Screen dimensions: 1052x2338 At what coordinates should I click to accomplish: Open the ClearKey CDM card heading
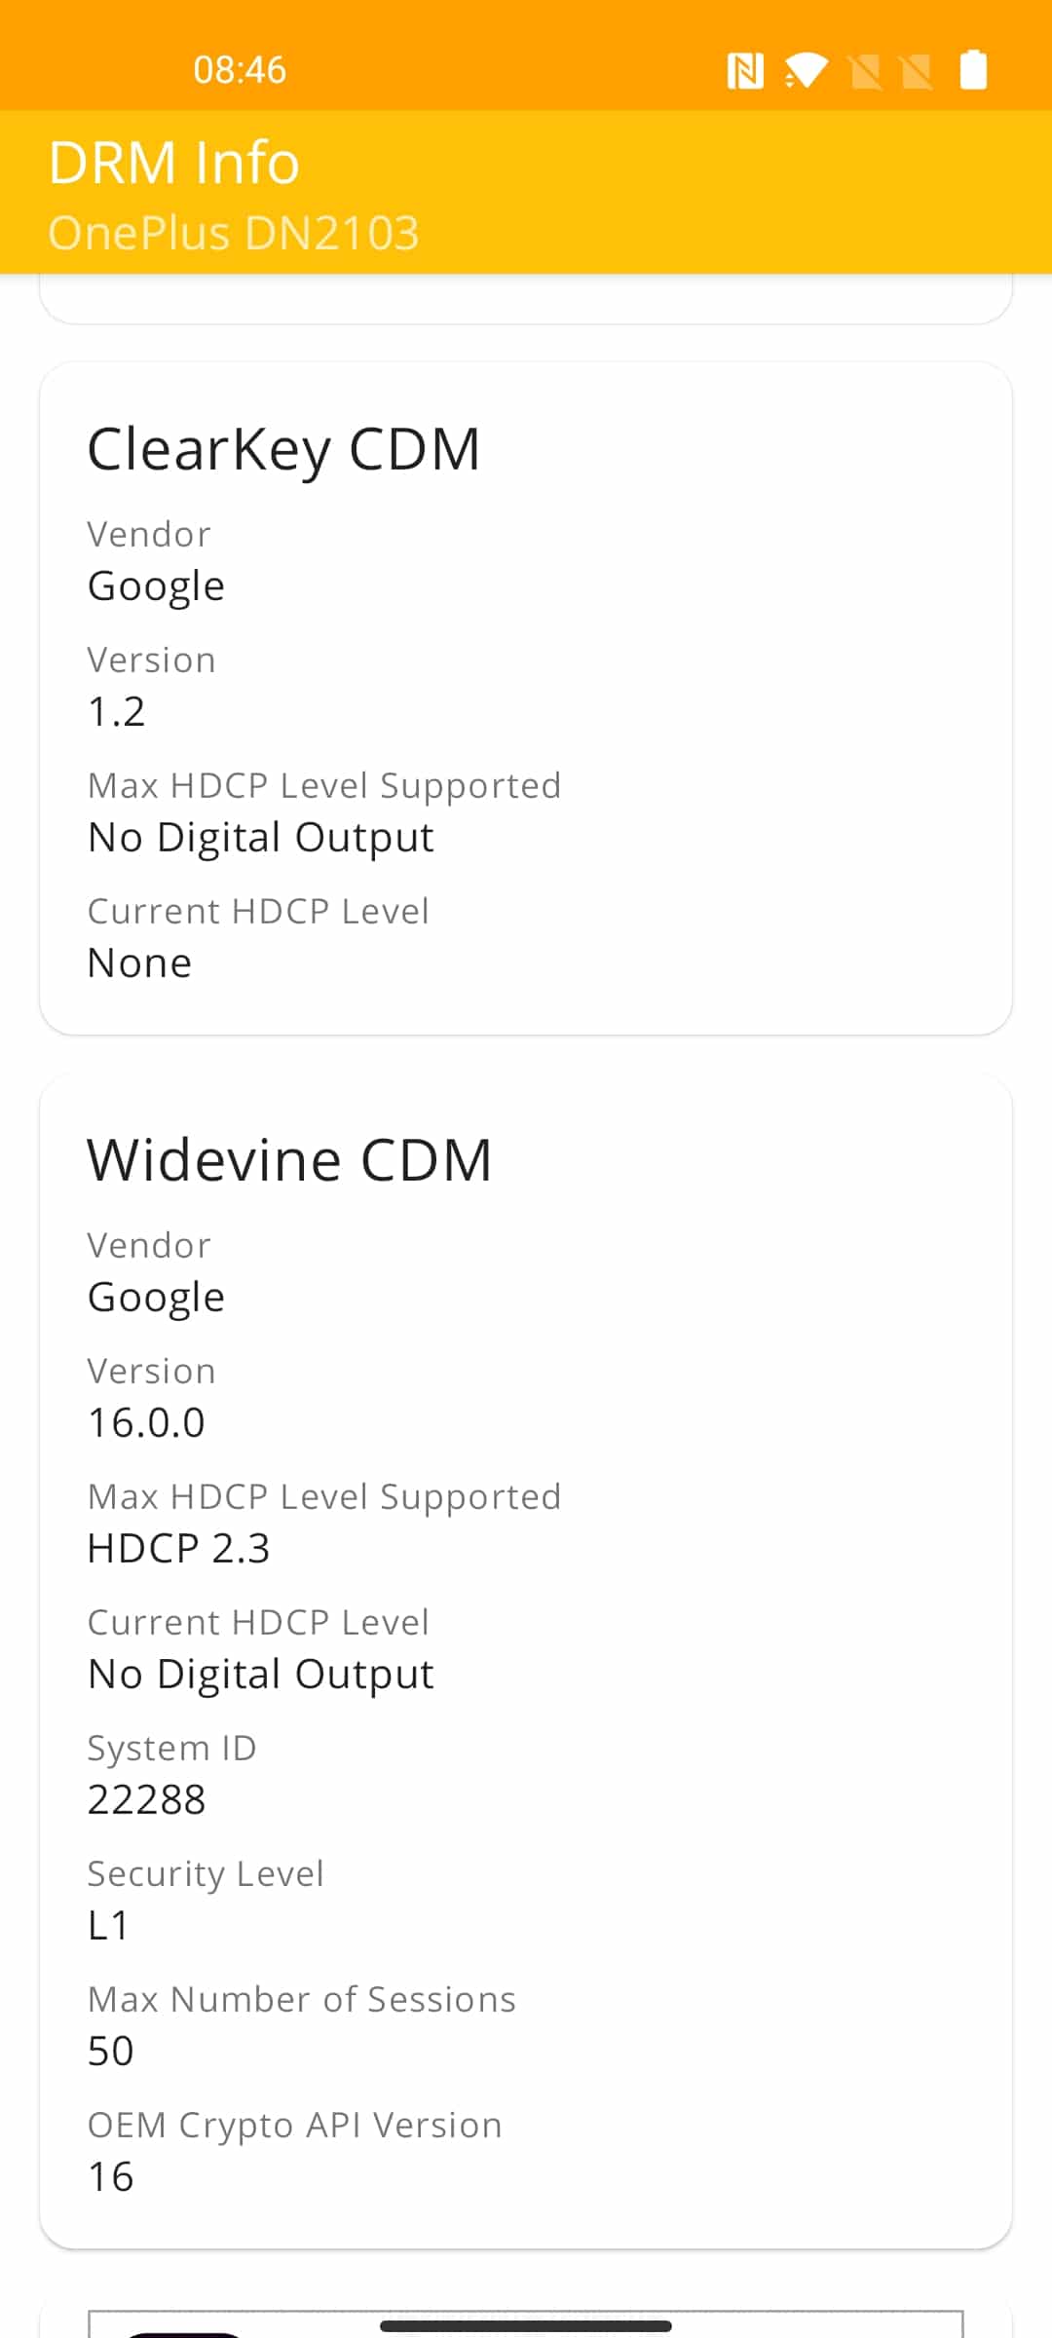tap(283, 449)
